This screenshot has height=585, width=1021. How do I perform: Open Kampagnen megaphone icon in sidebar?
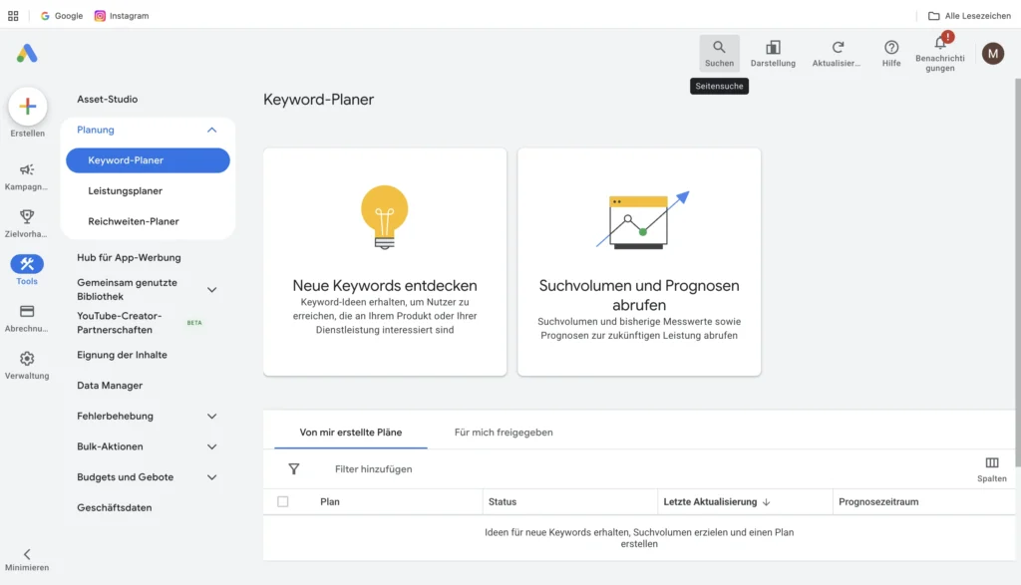click(x=27, y=169)
